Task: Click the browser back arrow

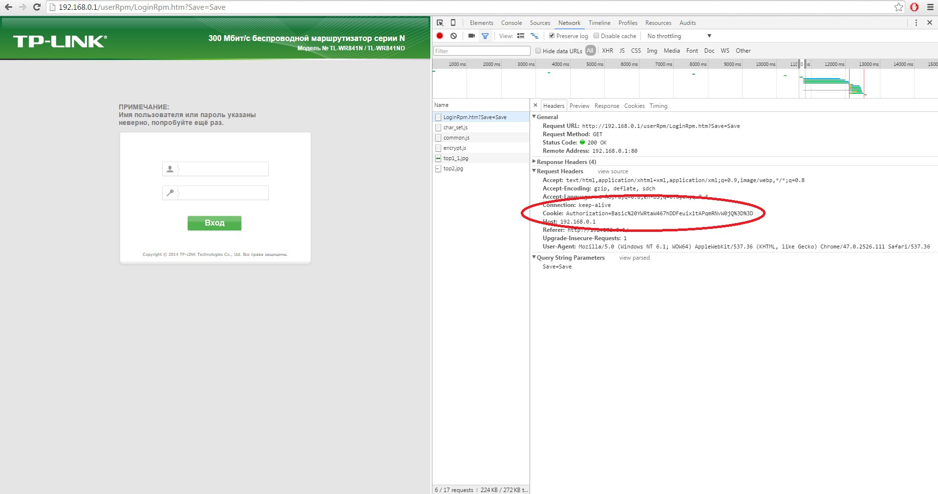Action: click(x=8, y=7)
